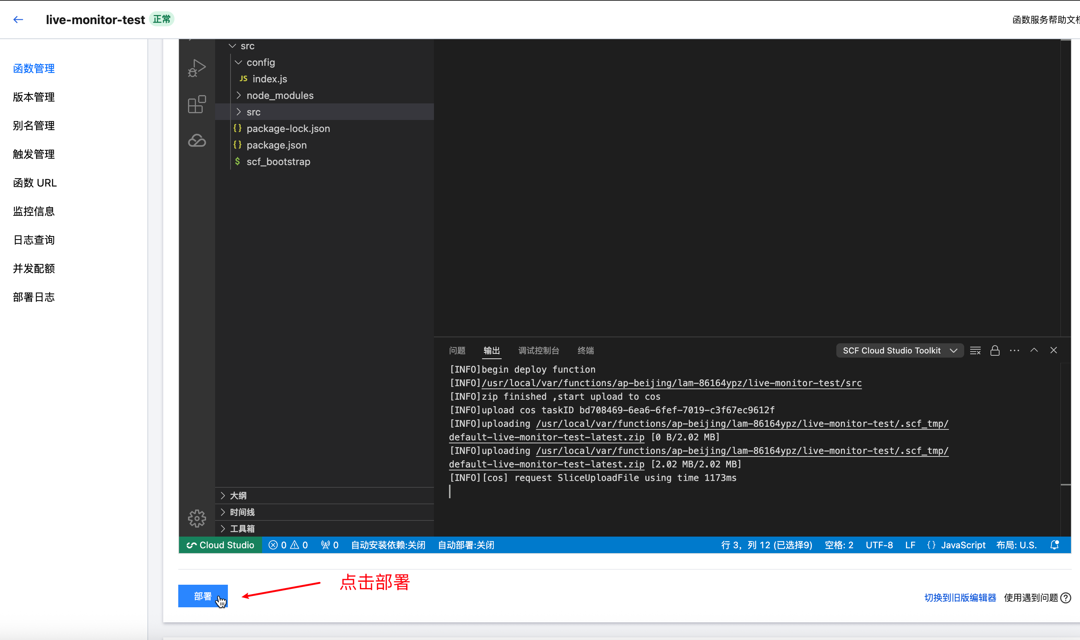The width and height of the screenshot is (1080, 640).
Task: Toggle auto-install dependencies (自动安装依赖) status
Action: [388, 545]
